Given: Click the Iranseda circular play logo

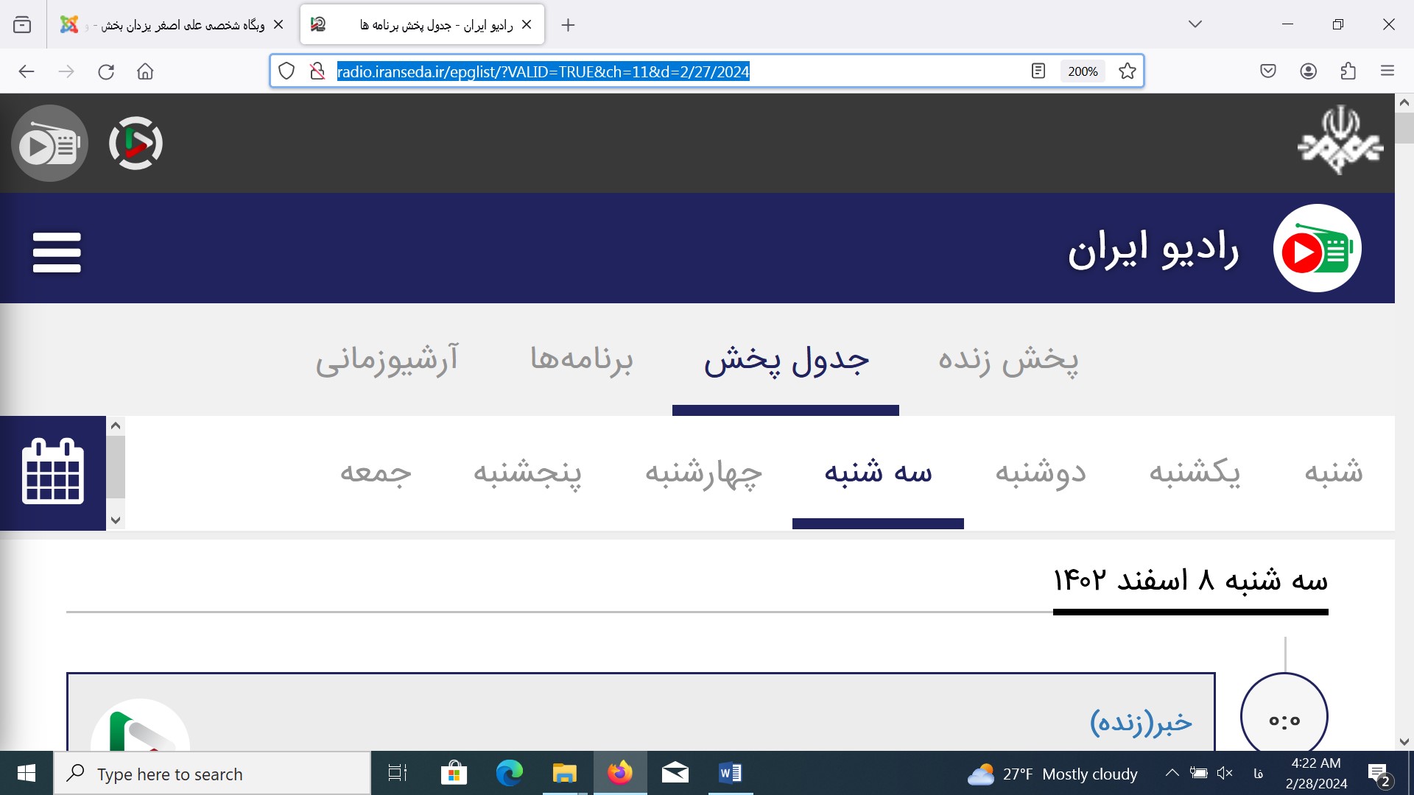Looking at the screenshot, I should point(136,144).
